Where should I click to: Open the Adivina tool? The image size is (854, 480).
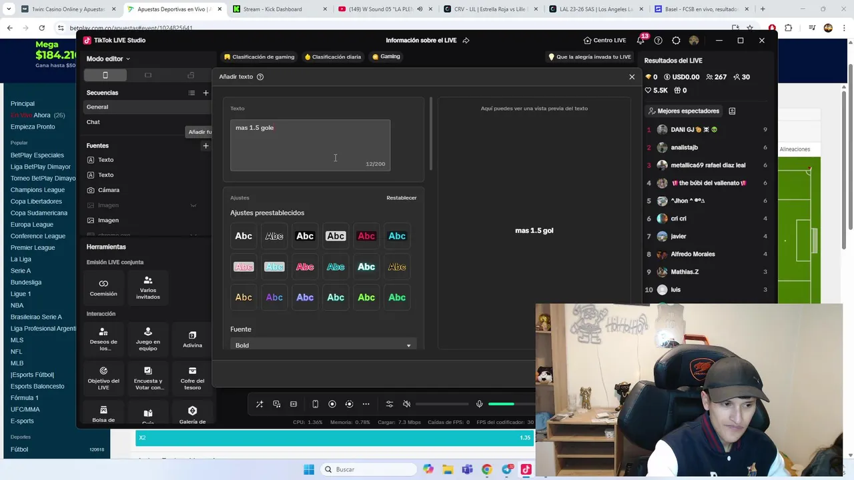point(192,339)
